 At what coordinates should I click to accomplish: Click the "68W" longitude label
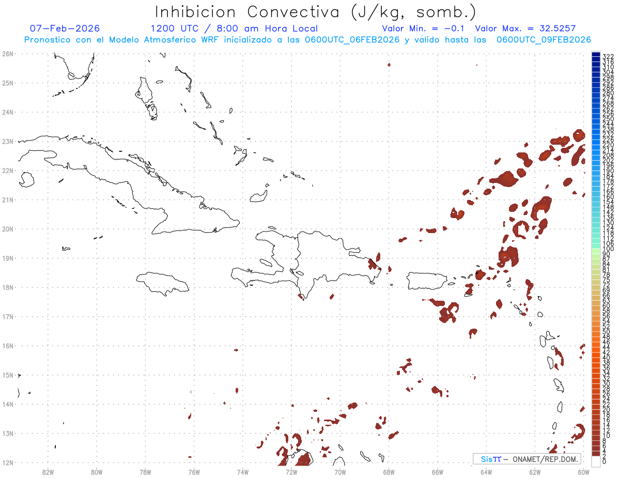389,471
